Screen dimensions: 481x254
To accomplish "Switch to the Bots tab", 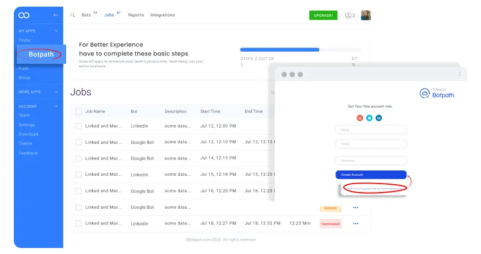I will pos(86,15).
